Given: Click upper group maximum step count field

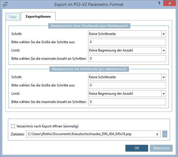Looking at the screenshot, I should [x=127, y=59].
